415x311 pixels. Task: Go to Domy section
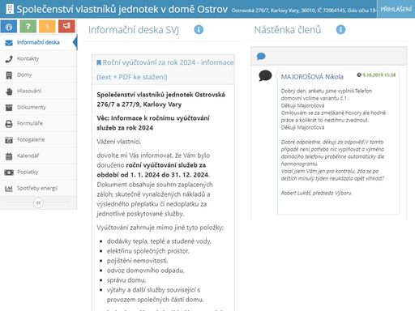pos(38,75)
